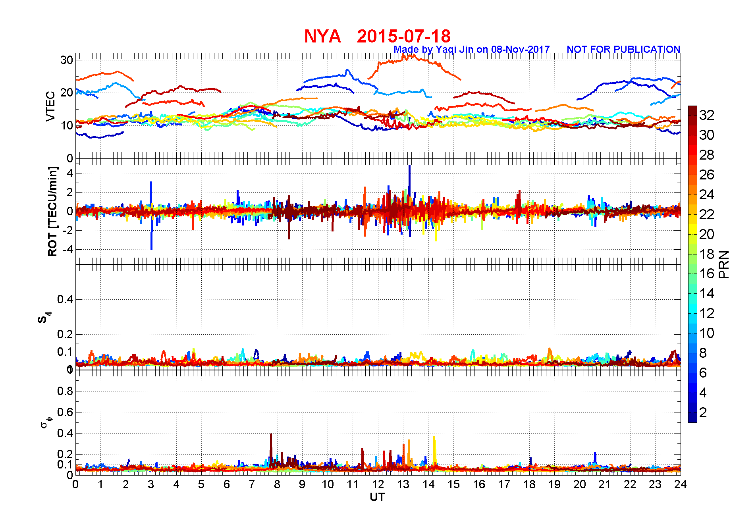Click ROT axis tick label 4

[x=70, y=173]
